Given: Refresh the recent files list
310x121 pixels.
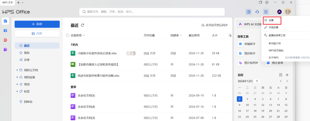Looking at the screenshot, I should tap(83, 25).
